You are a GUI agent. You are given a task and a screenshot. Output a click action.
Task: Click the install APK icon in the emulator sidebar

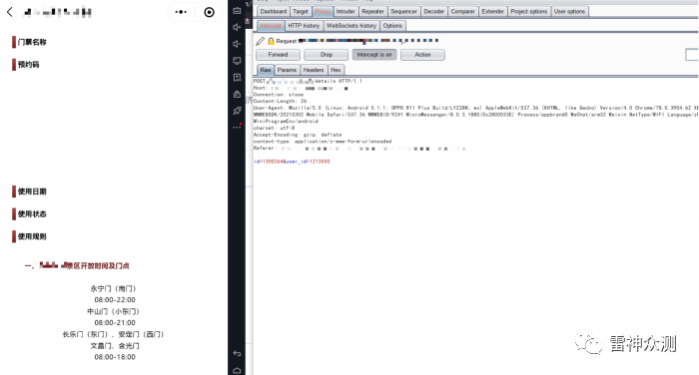[x=237, y=78]
